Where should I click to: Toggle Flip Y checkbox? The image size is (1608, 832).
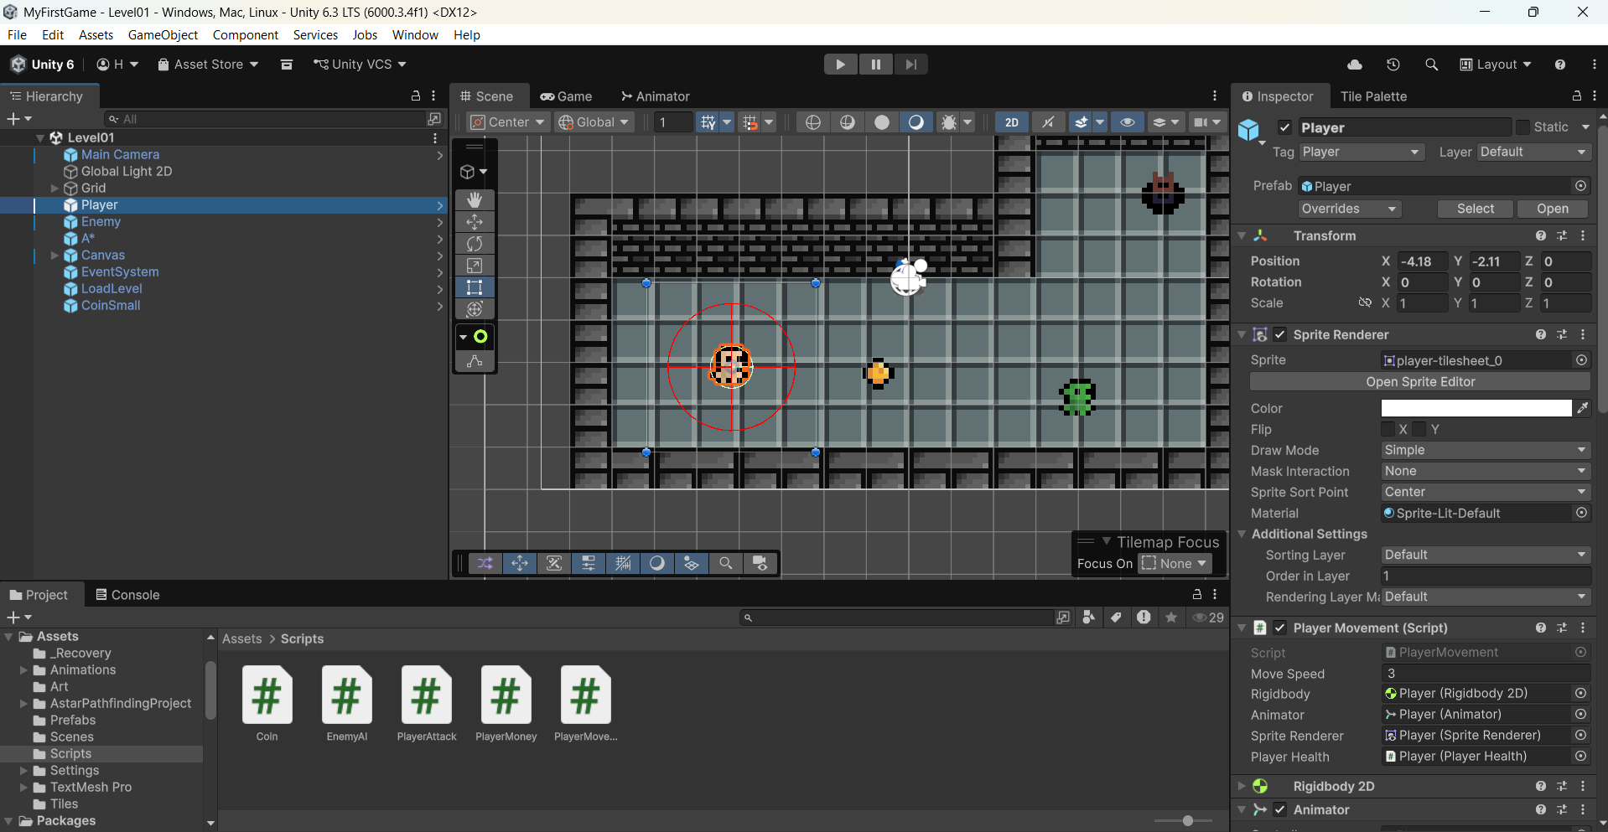[1419, 429]
